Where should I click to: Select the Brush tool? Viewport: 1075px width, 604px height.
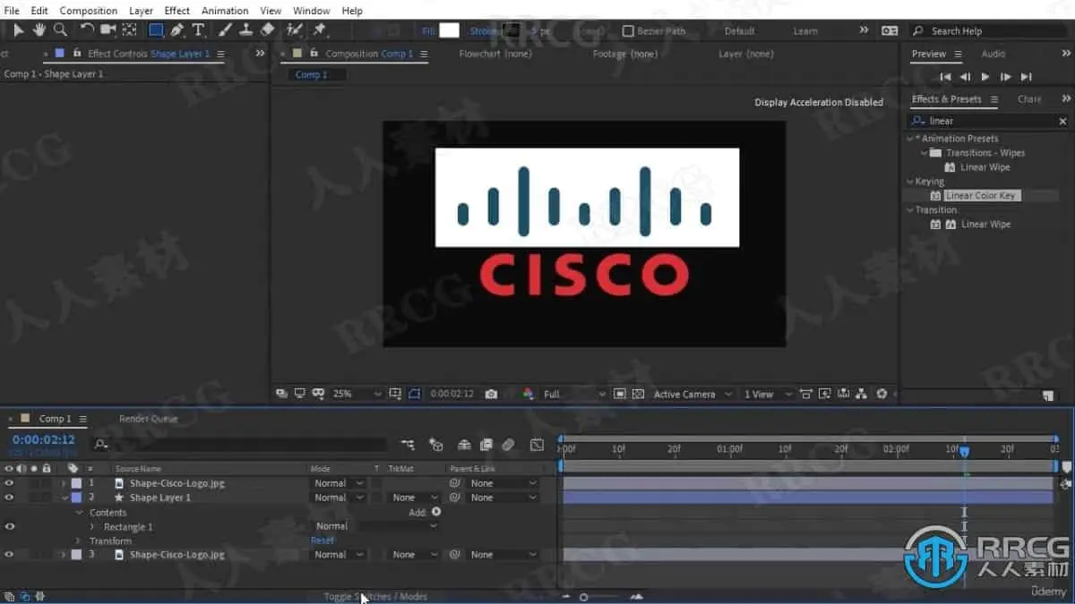[x=226, y=30]
